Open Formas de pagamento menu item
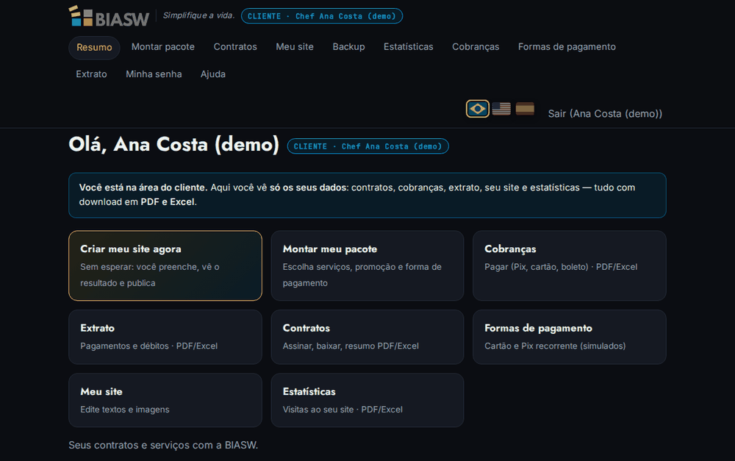This screenshot has width=735, height=461. pos(567,47)
